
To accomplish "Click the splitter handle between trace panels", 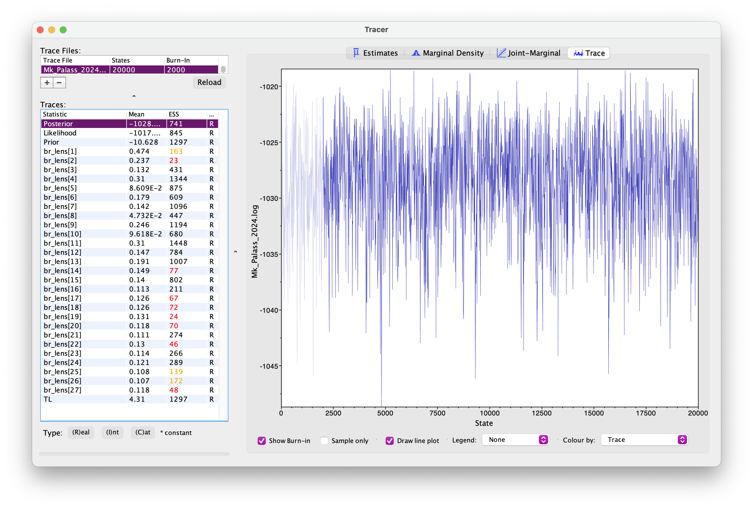I will coord(134,96).
